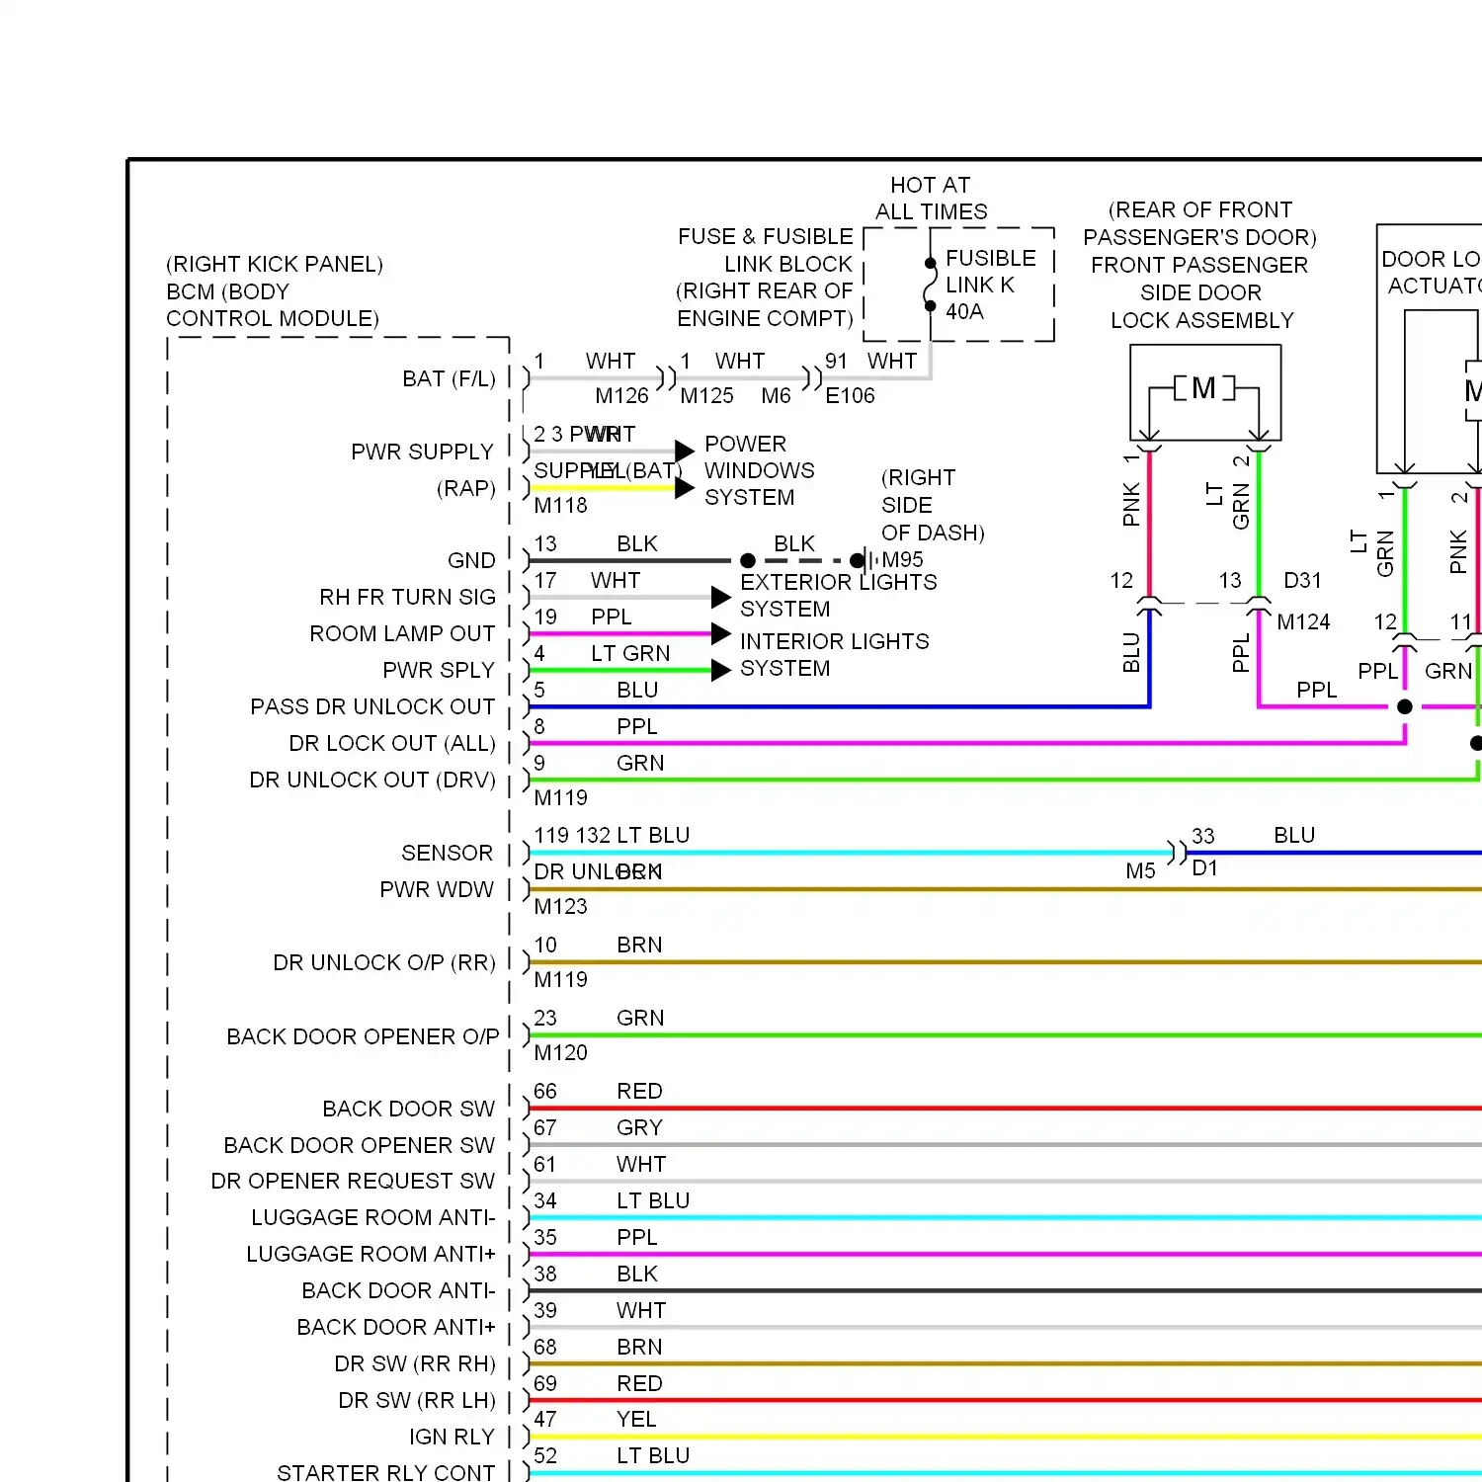The height and width of the screenshot is (1482, 1482).
Task: Click the 'M120' connector label
Action: tap(560, 1053)
